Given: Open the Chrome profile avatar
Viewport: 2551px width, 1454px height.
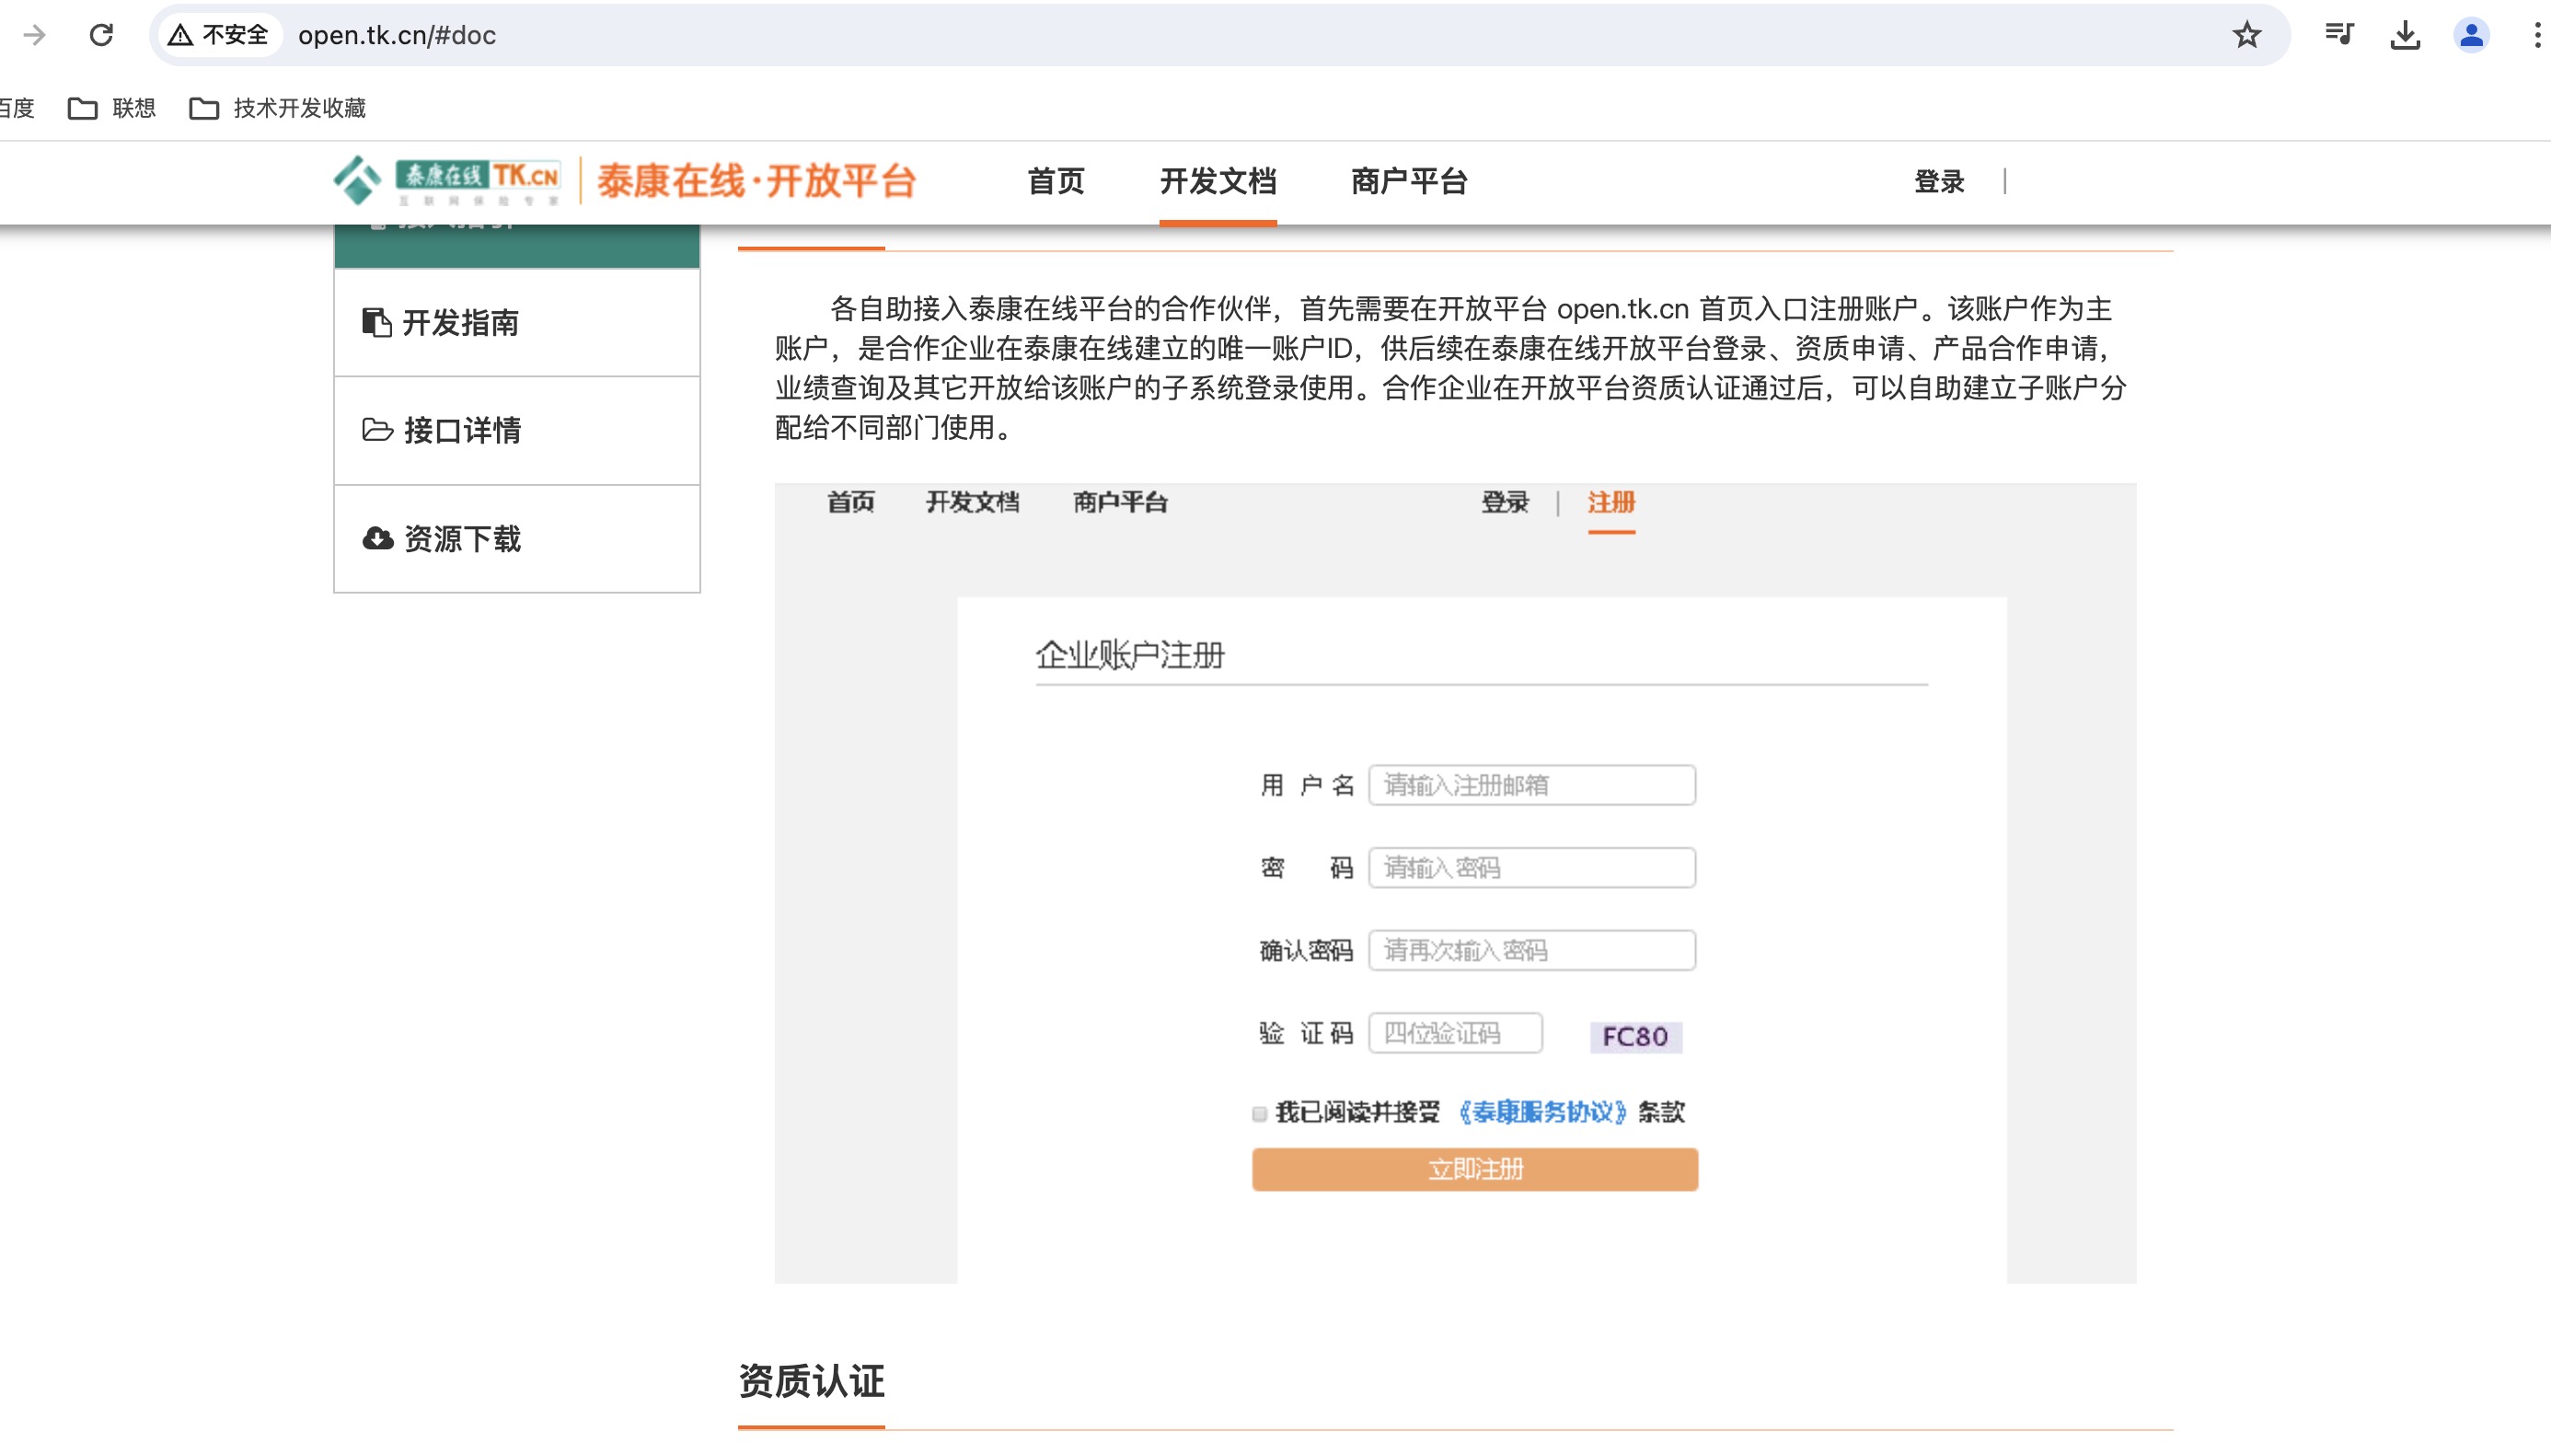Looking at the screenshot, I should [x=2471, y=35].
